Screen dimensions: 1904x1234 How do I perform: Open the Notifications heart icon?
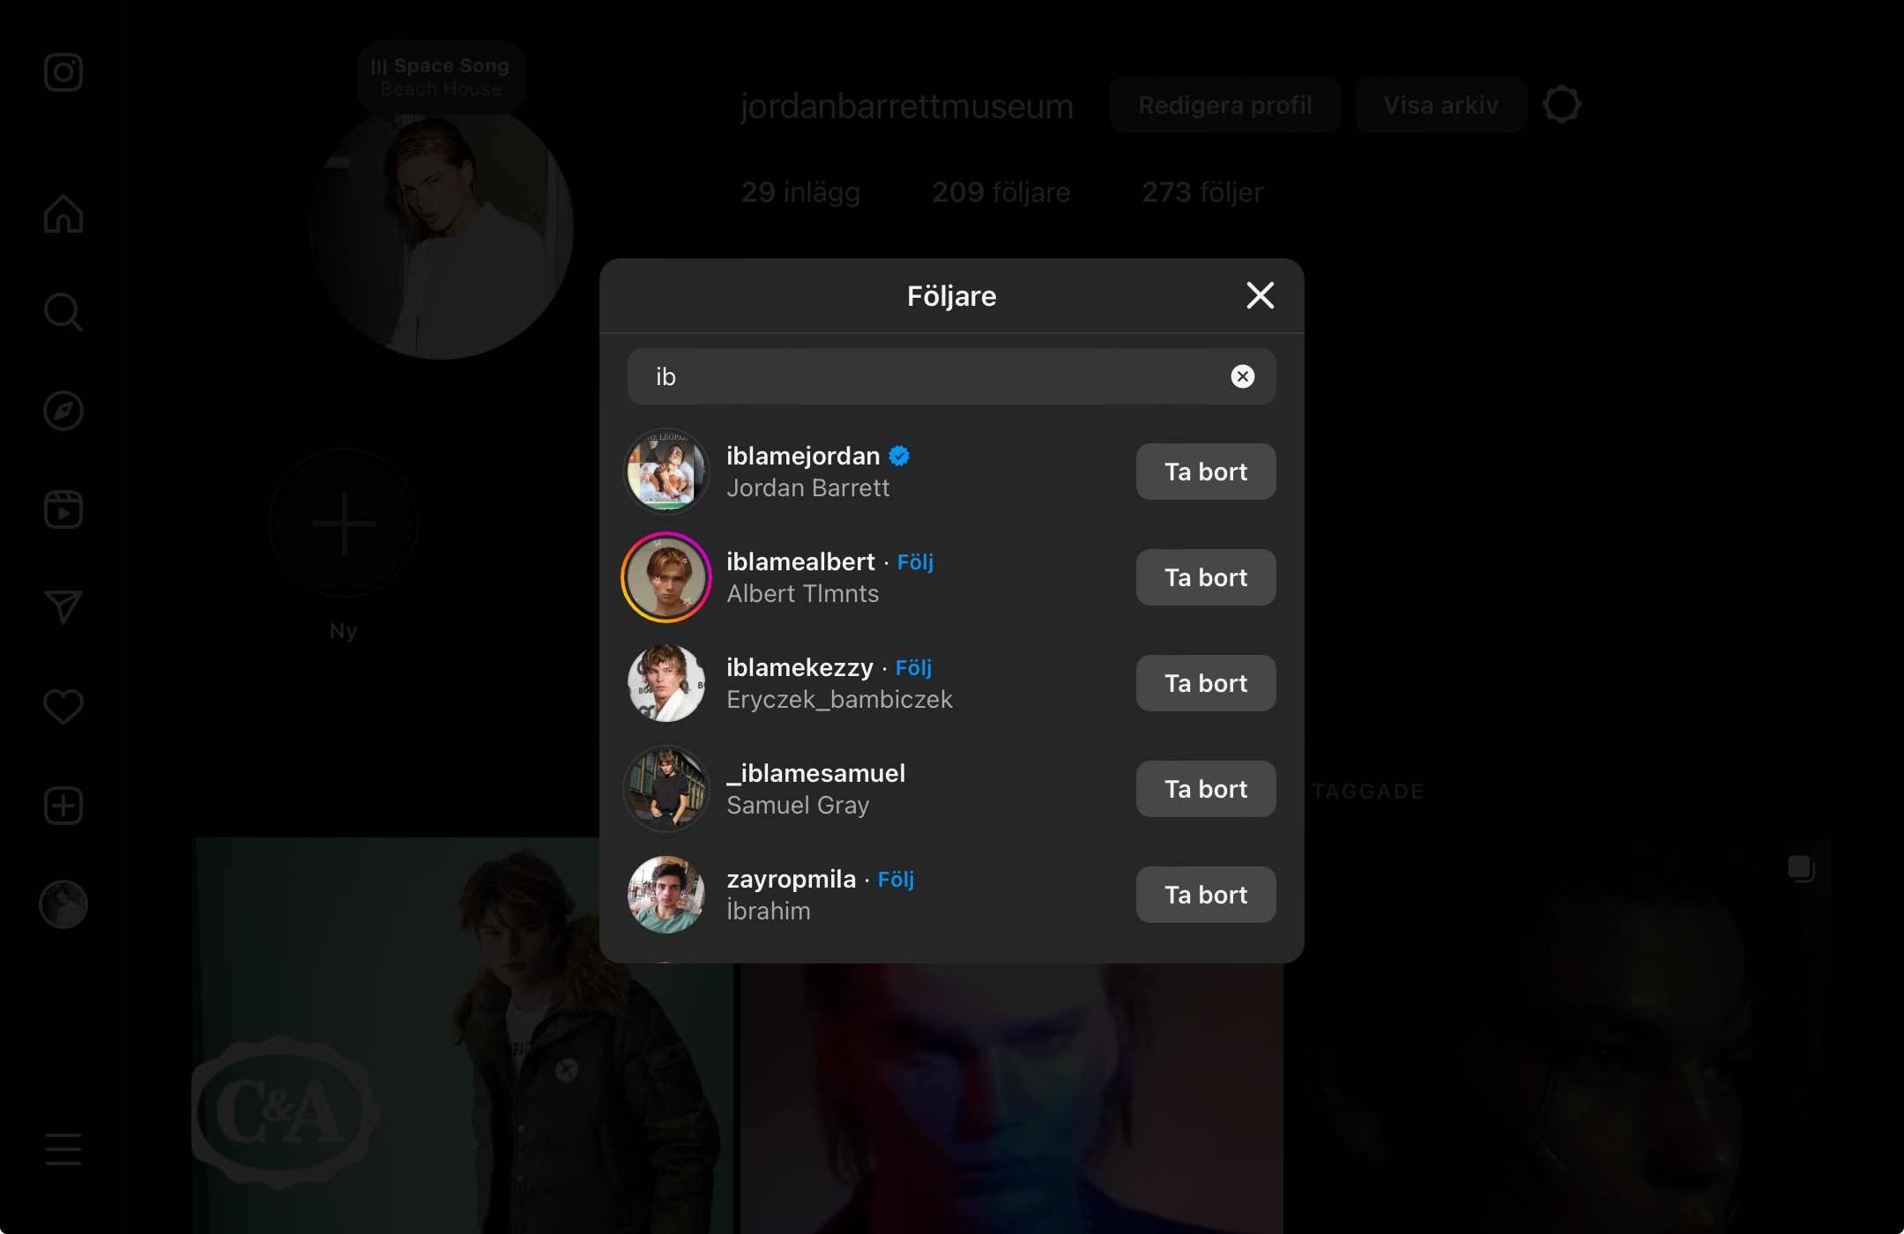pos(63,707)
